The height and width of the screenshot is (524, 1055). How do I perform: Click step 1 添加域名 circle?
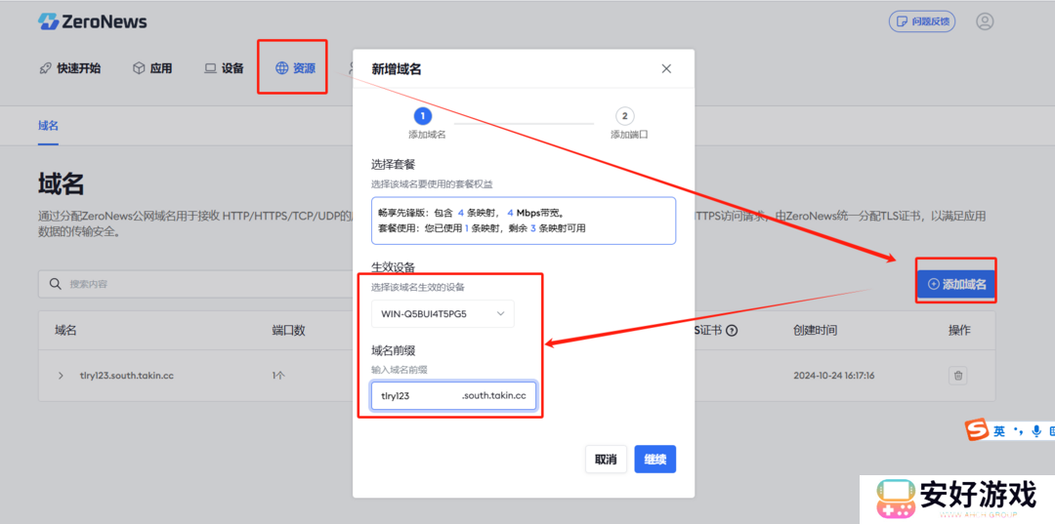pyautogui.click(x=423, y=116)
